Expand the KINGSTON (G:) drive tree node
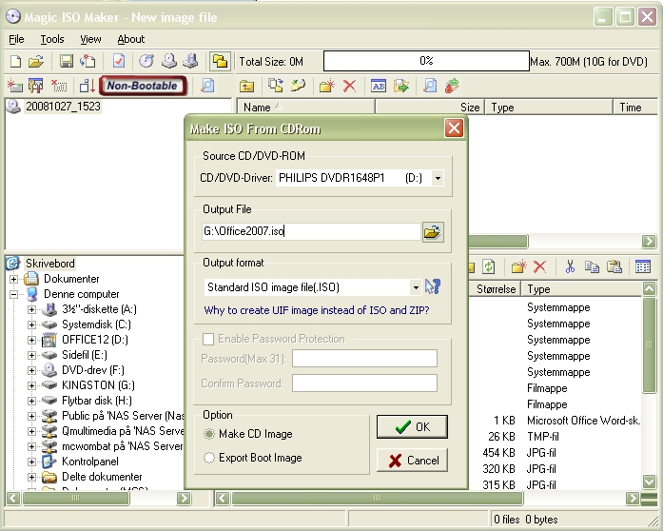 (x=32, y=386)
